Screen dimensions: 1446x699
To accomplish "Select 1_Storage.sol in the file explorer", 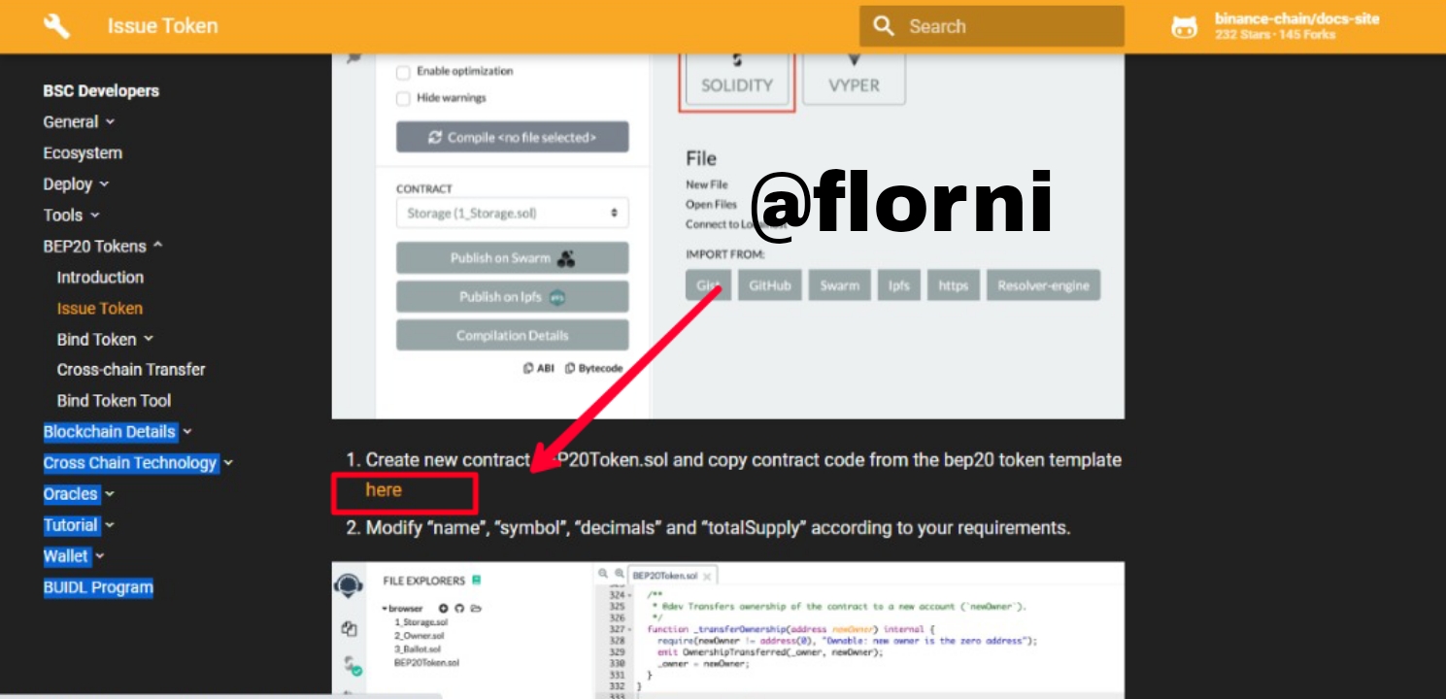I will click(x=421, y=622).
